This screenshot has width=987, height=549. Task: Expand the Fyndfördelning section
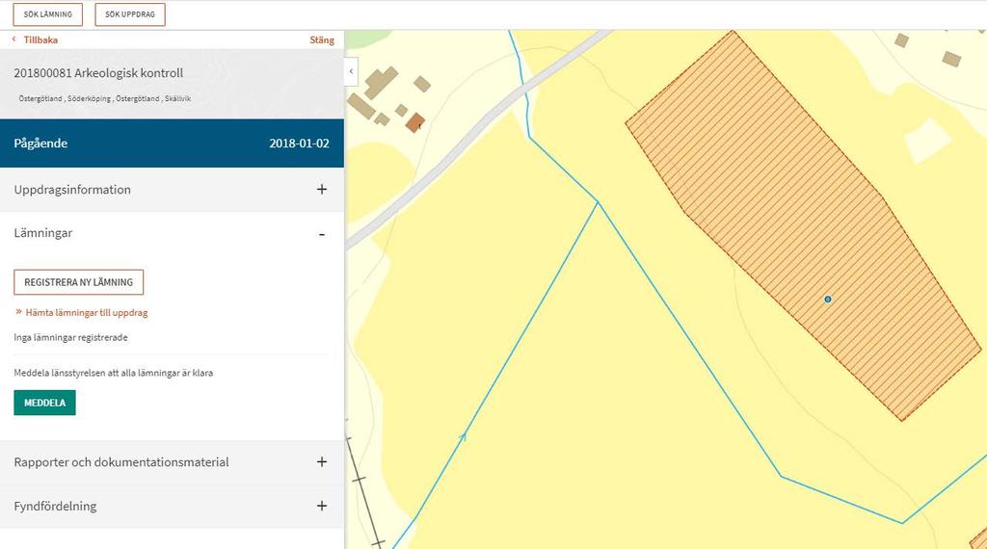[x=172, y=507]
